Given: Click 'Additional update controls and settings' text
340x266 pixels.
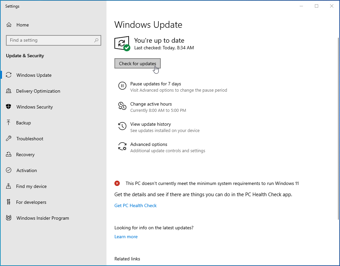Looking at the screenshot, I should click(168, 151).
